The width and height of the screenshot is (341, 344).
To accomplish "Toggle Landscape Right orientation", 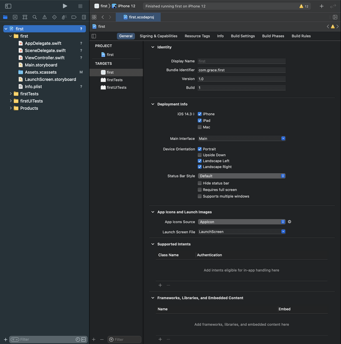I will pos(199,167).
